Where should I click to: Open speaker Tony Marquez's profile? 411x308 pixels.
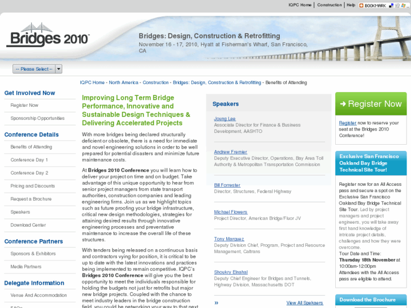point(229,239)
